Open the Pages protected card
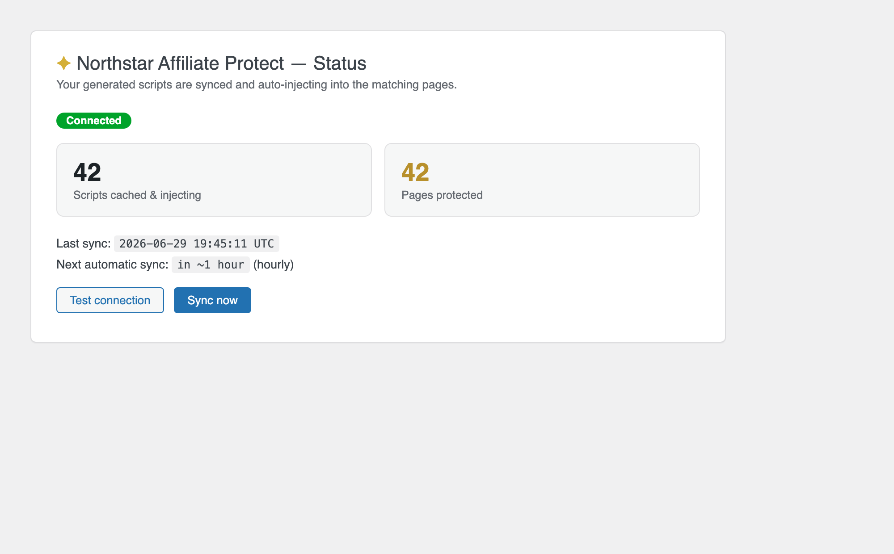This screenshot has height=554, width=894. tap(542, 180)
